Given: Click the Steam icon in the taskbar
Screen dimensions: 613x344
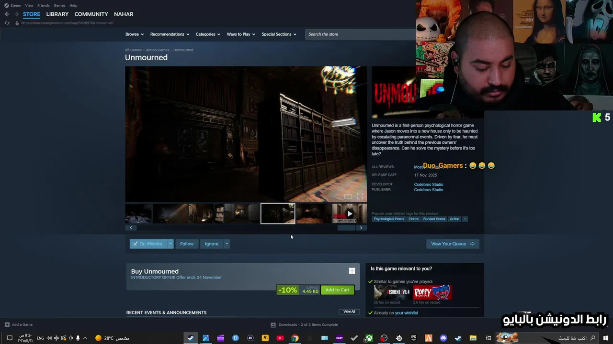Looking at the screenshot, I should (x=191, y=338).
